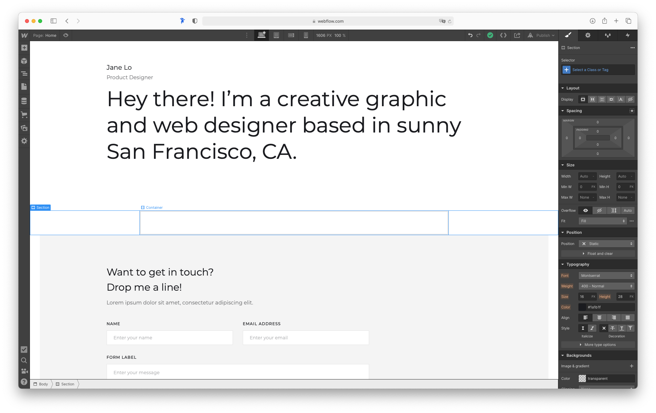
Task: Open the Add Elements panel
Action: 24,48
